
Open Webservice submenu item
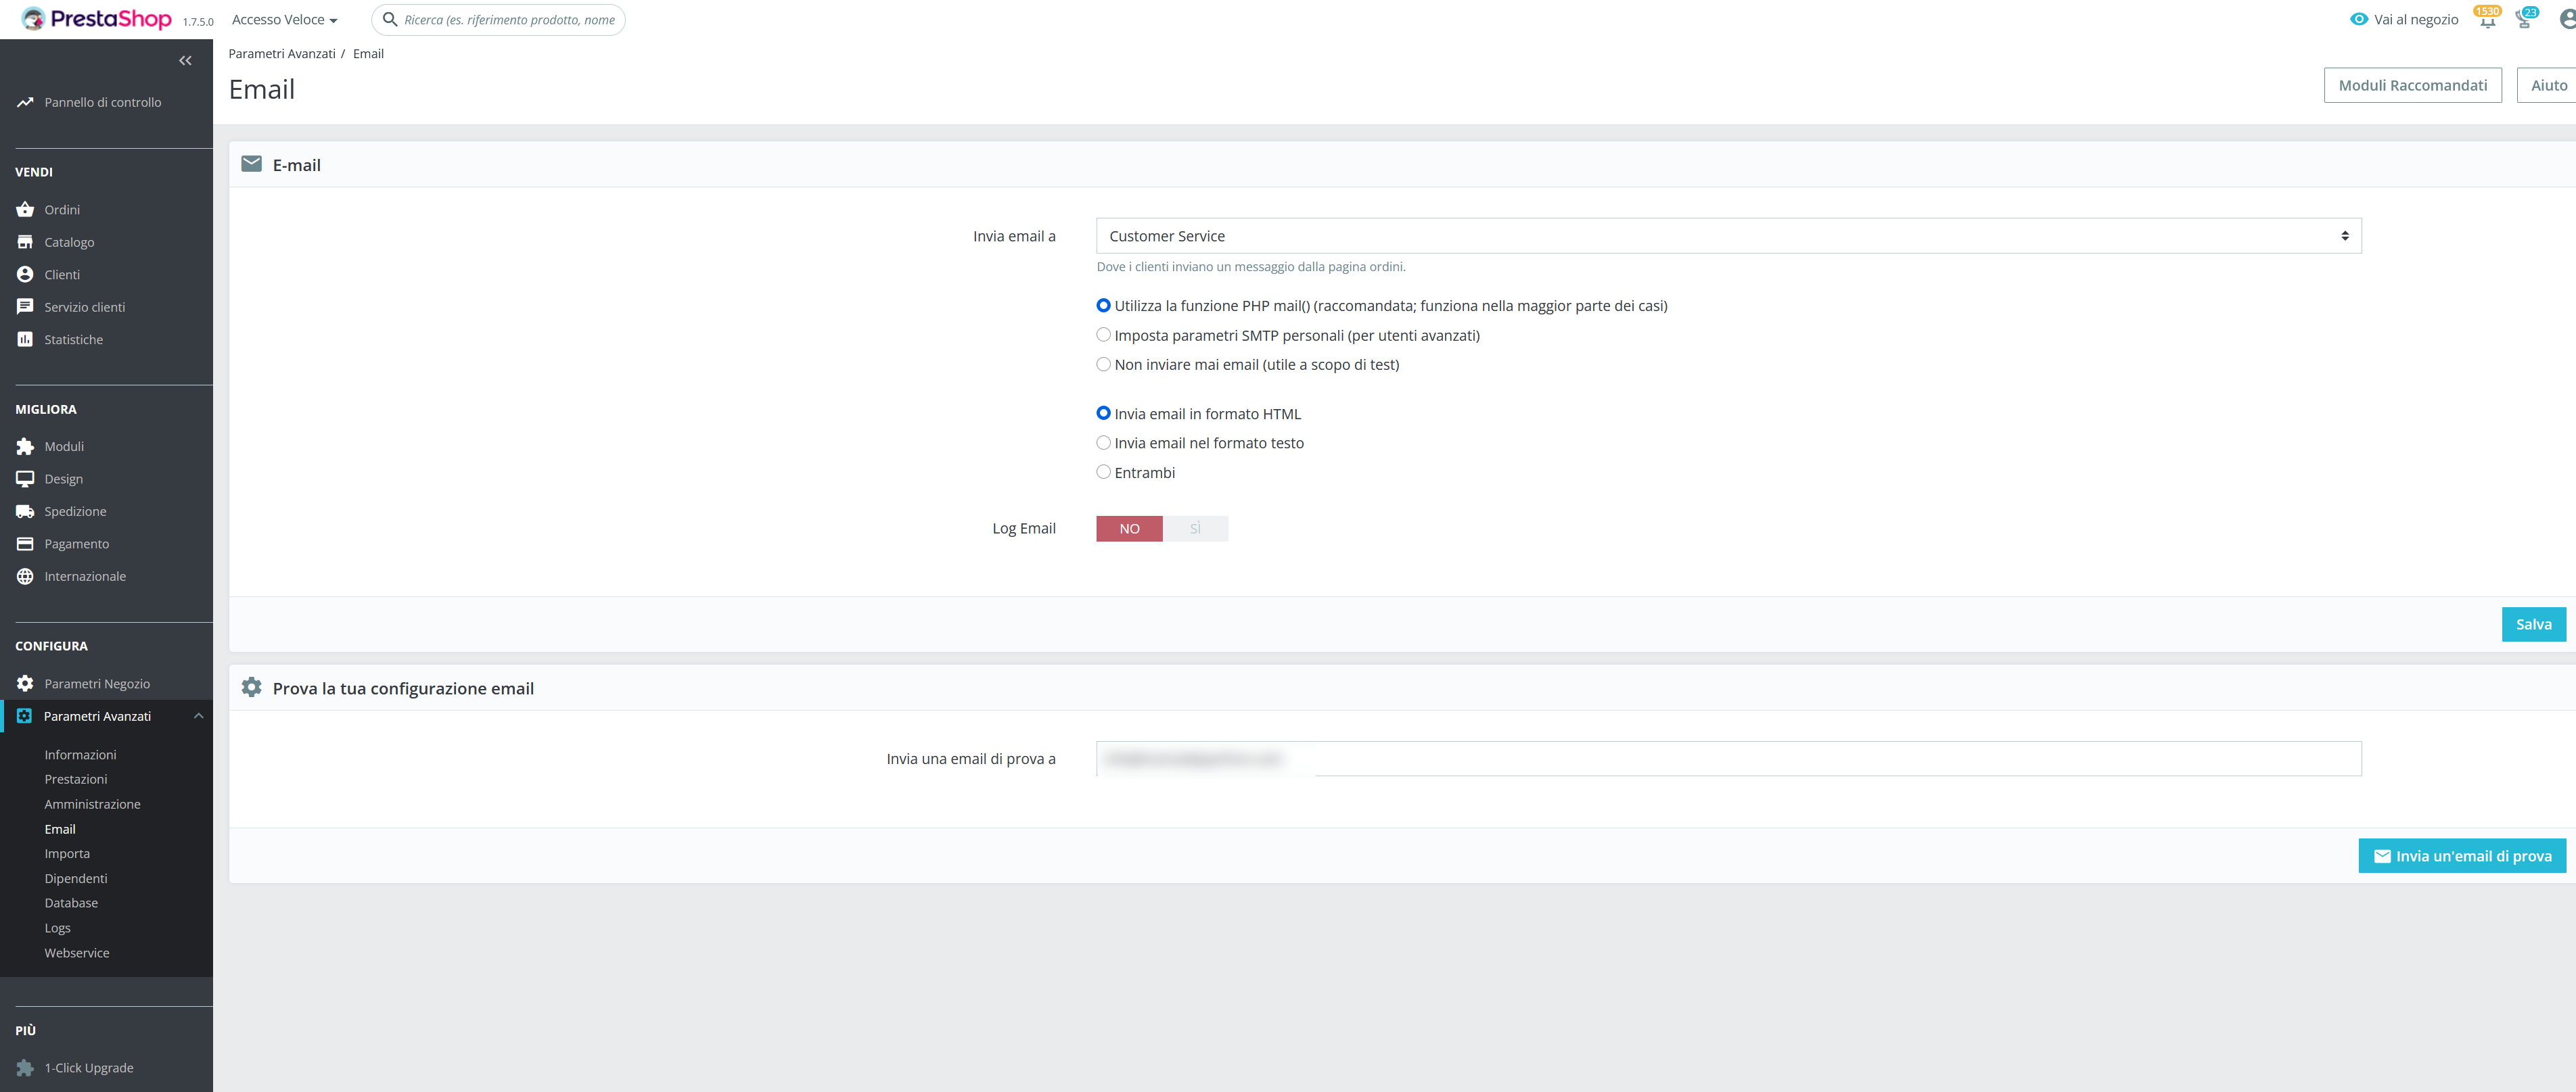77,953
